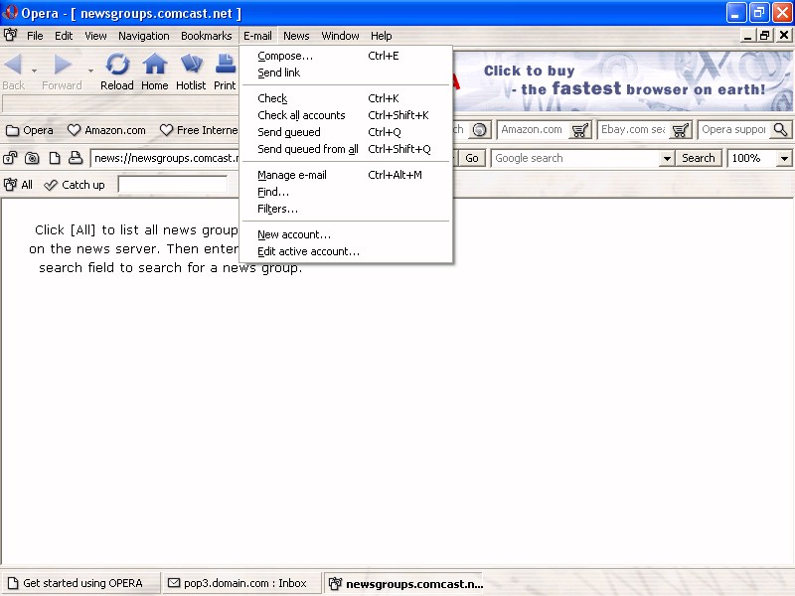Screen dimensions: 795x596
Task: Open the Bookmarks menu
Action: pyautogui.click(x=206, y=36)
